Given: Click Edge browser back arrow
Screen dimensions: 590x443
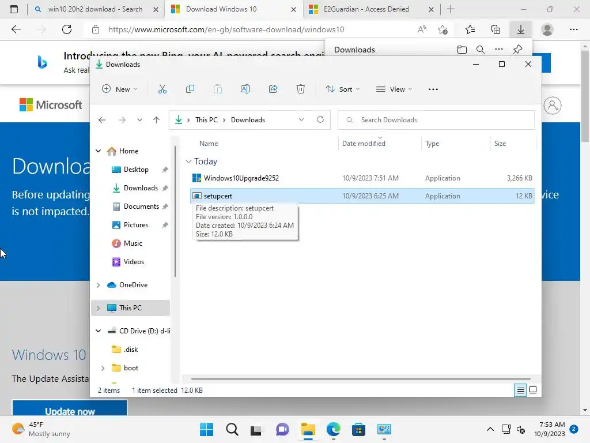Looking at the screenshot, I should [x=16, y=29].
